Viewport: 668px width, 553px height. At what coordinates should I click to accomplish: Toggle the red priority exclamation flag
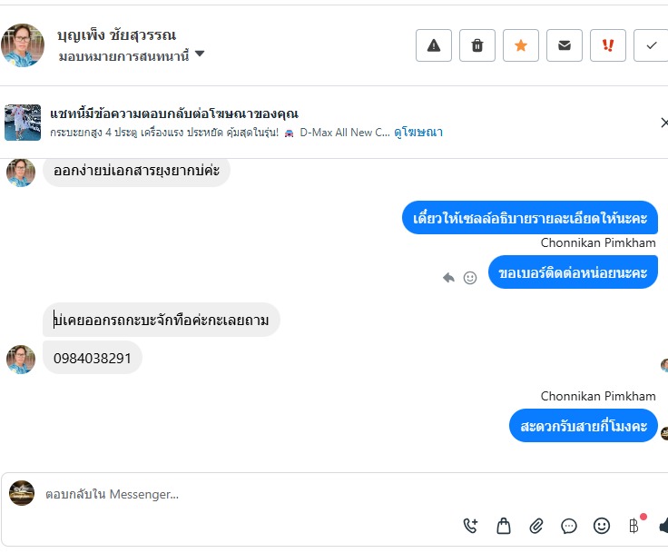pos(607,45)
